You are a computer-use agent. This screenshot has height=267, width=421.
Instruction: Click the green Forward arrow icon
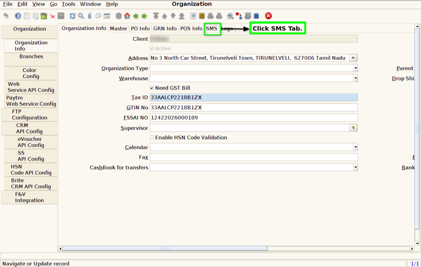pos(144,16)
